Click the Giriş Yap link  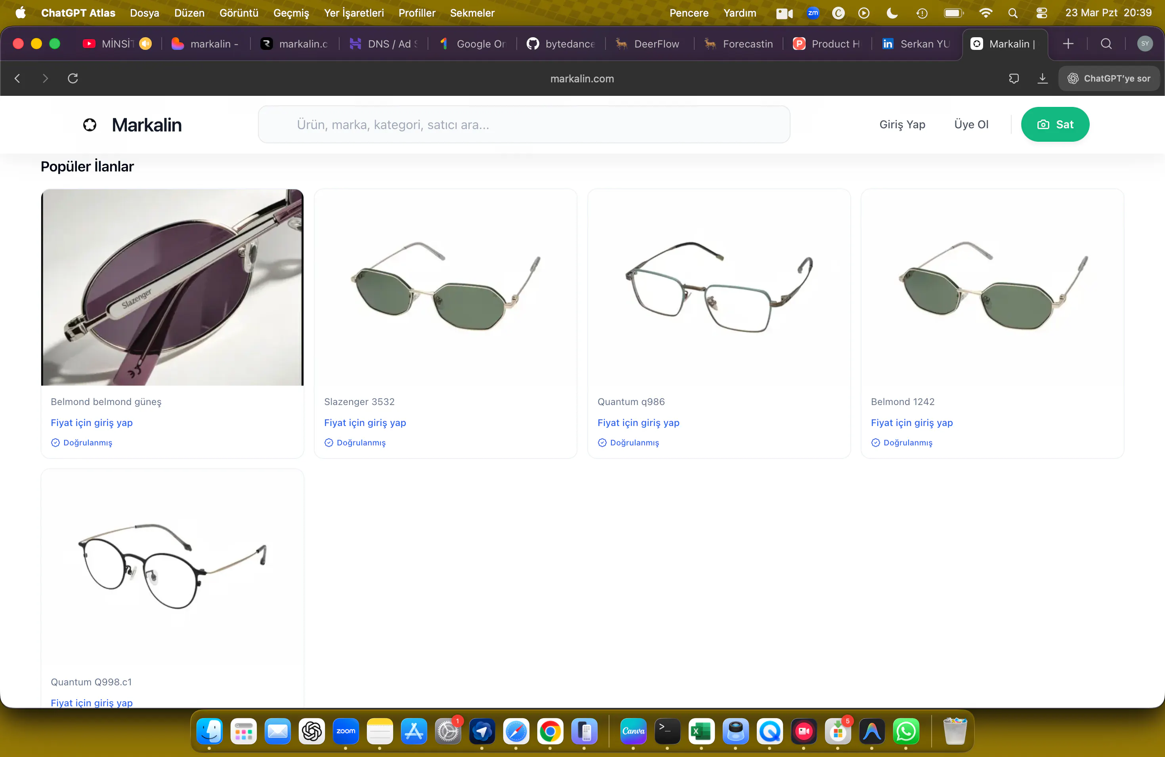tap(902, 125)
